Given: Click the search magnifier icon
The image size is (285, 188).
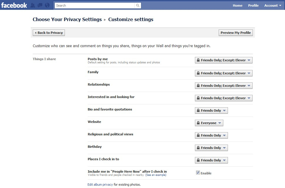Looking at the screenshot, I should [138, 5].
